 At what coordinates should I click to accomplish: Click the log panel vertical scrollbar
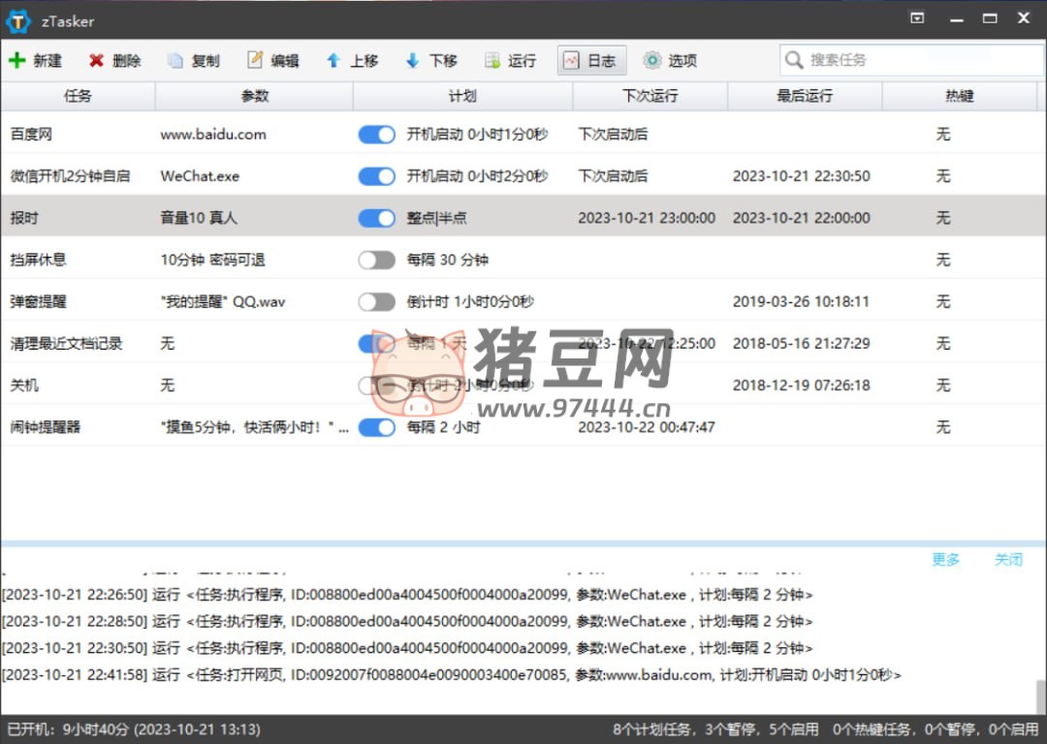(1040, 696)
